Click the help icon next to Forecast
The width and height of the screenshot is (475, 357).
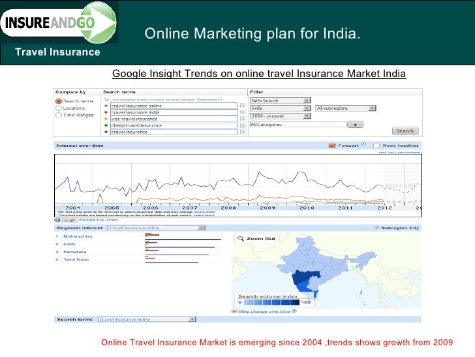coord(363,144)
